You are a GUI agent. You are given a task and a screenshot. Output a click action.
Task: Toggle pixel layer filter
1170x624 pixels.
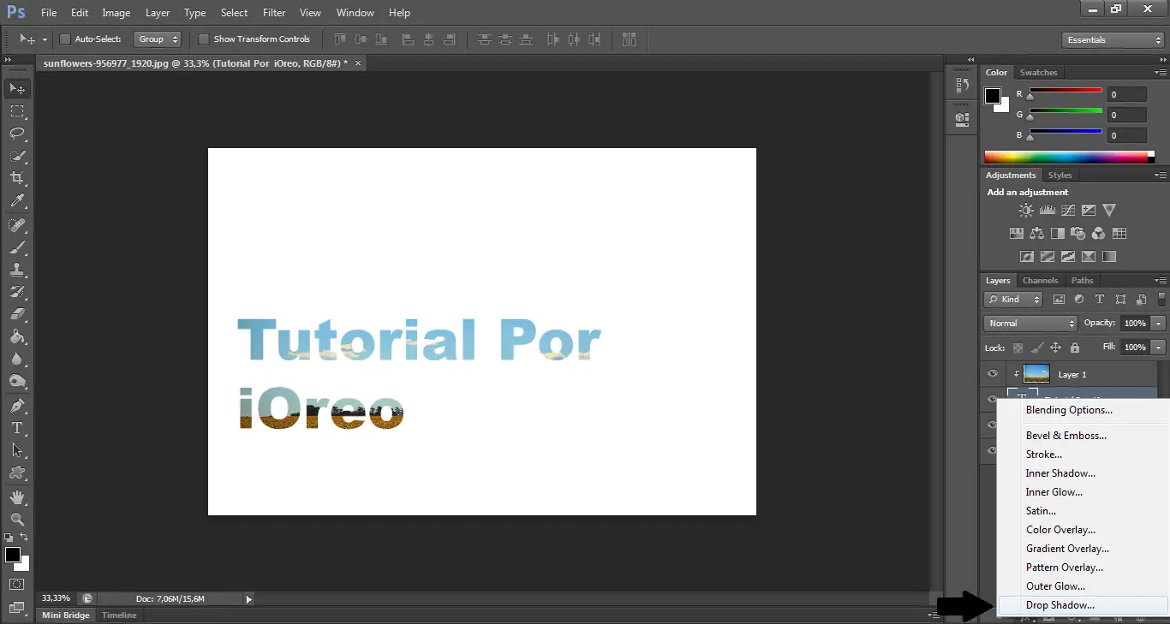tap(1059, 300)
